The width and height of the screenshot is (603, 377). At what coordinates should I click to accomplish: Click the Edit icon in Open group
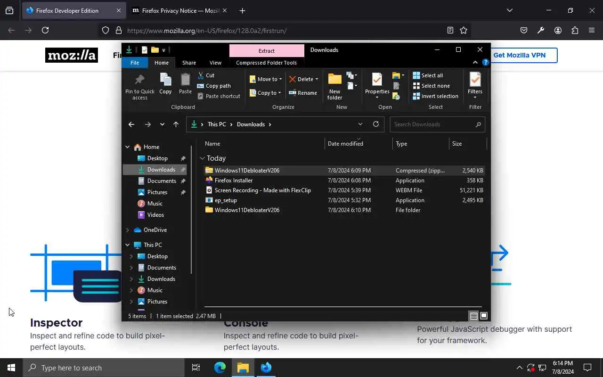pos(396,86)
